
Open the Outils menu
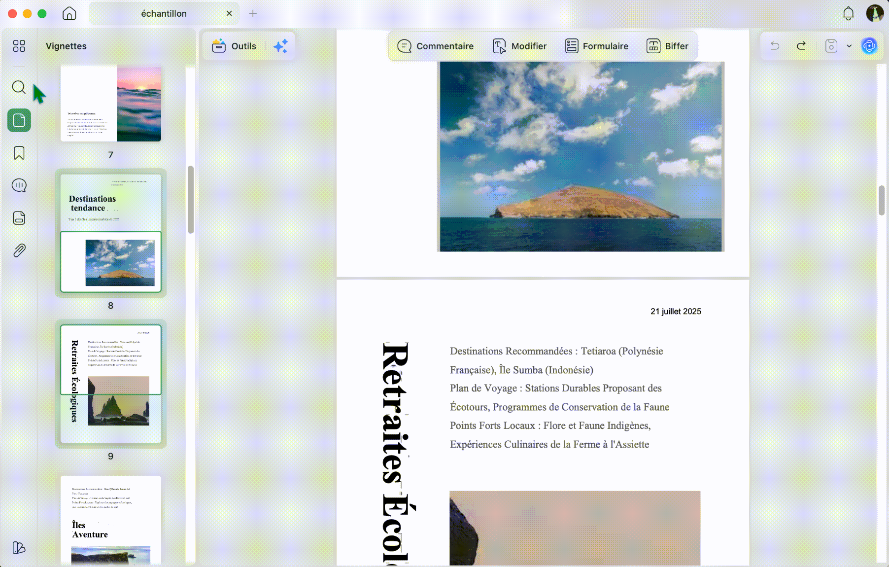coord(234,46)
